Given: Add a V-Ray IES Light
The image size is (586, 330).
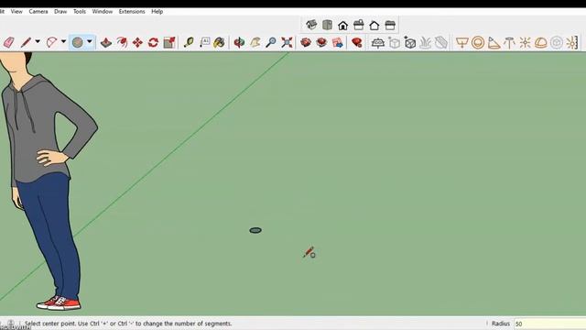Looking at the screenshot, I should tap(509, 42).
